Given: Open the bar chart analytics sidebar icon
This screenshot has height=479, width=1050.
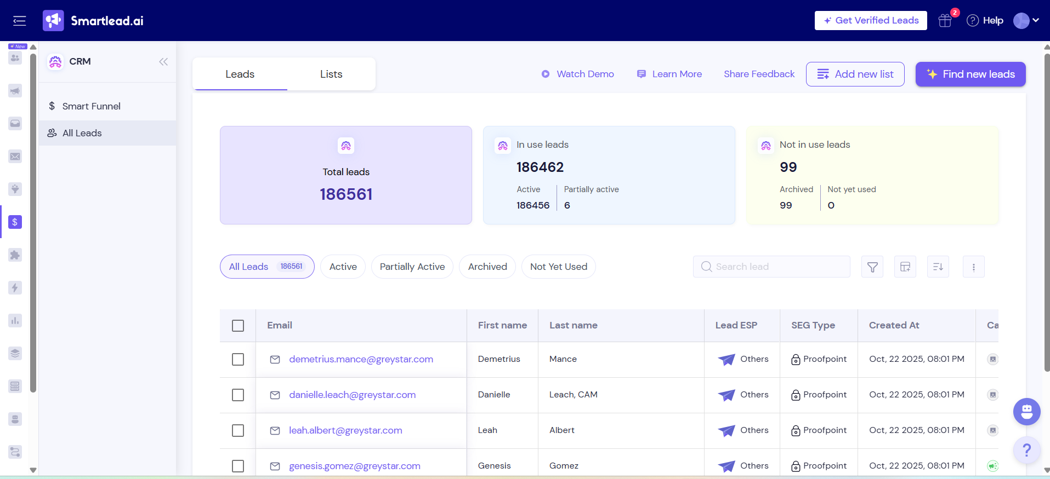Looking at the screenshot, I should [15, 321].
